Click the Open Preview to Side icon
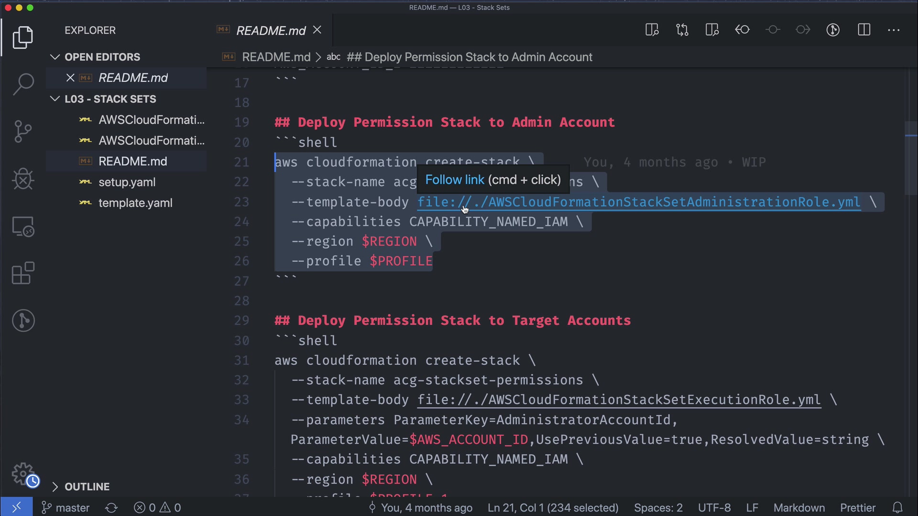Screen dimensions: 918x516 pos(652,30)
